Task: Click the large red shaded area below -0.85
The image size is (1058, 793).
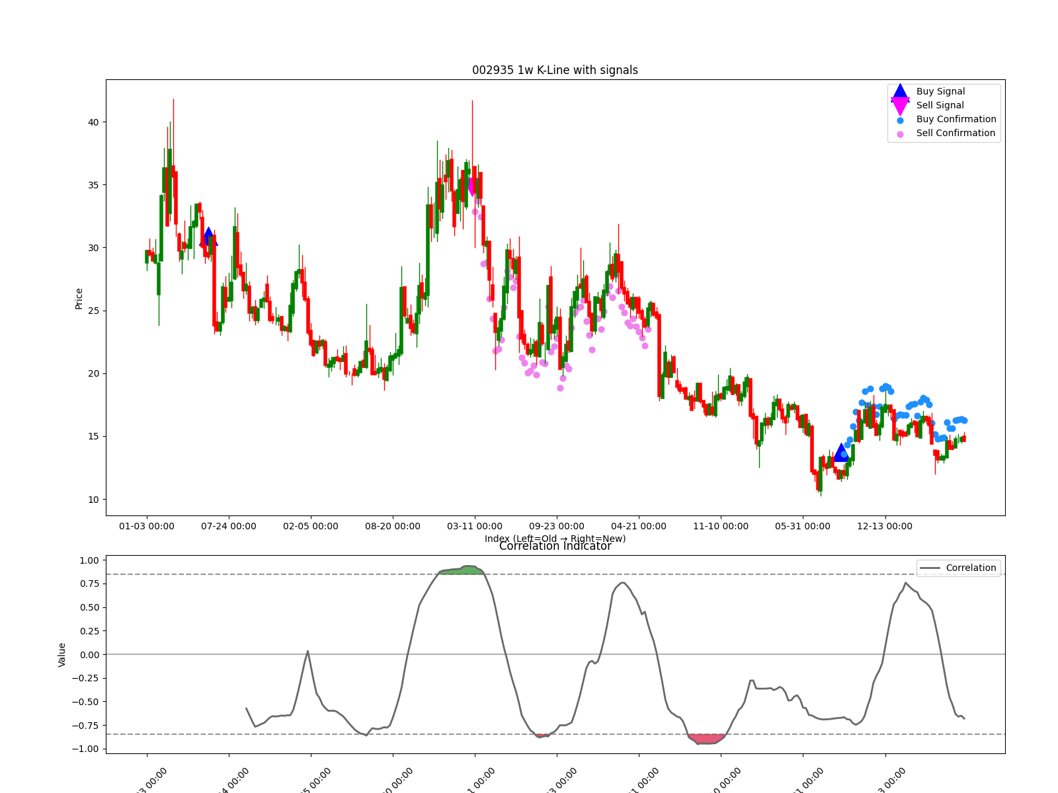Action: pos(706,738)
